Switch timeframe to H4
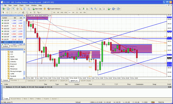The height and width of the screenshot is (104, 173). click(73, 12)
